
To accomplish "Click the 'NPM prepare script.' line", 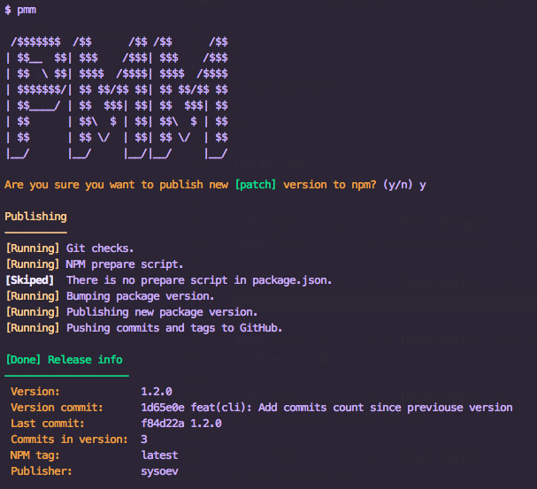I will (125, 264).
